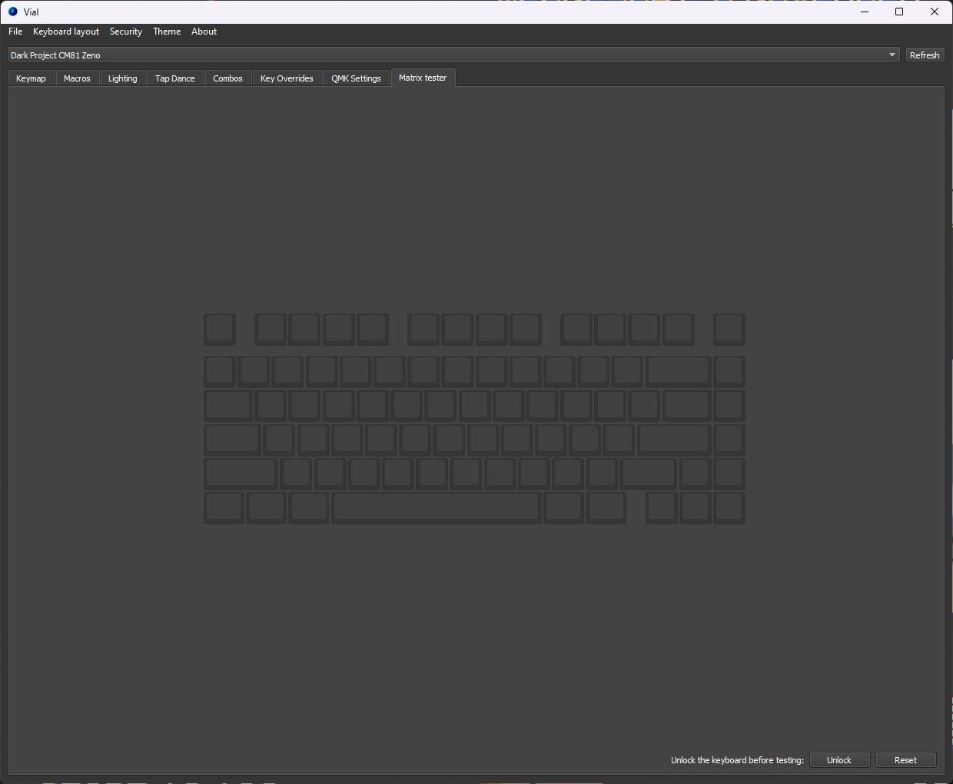This screenshot has height=784, width=953.
Task: Open the About menu
Action: [204, 32]
